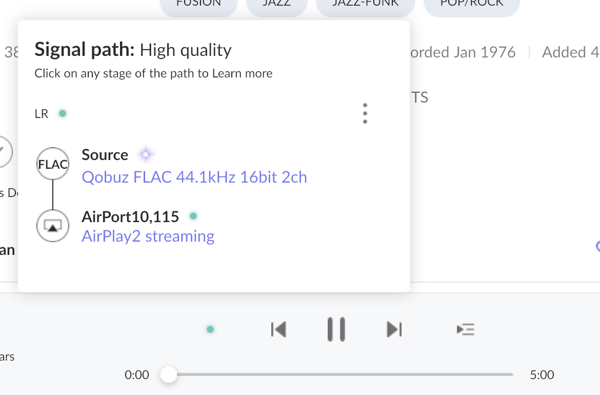Select the JAZZ-FUNK genre tag

[x=365, y=5]
